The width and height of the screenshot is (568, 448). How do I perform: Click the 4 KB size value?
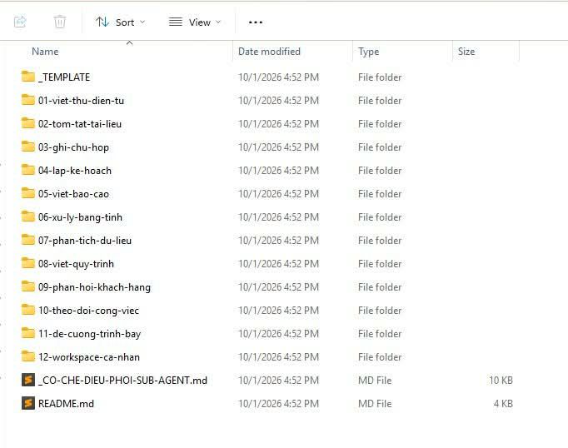[503, 404]
